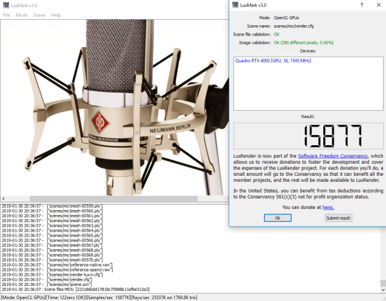Click the Mode value OpenCL GPUs in dialog
Screen dimensions: 386x301
point(286,17)
